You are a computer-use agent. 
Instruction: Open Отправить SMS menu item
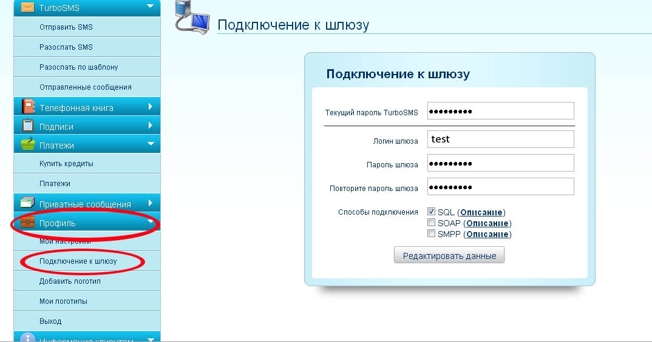click(x=66, y=27)
